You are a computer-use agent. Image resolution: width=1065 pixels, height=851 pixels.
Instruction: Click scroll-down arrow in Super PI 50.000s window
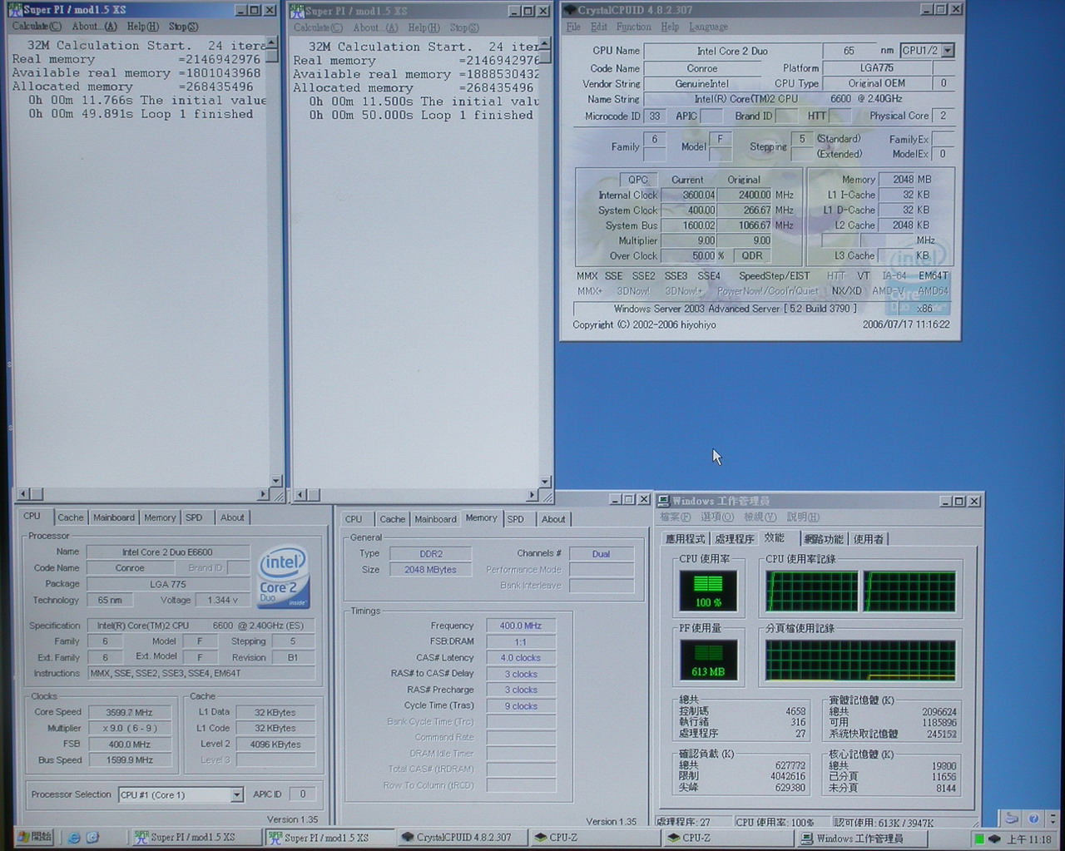coord(545,482)
